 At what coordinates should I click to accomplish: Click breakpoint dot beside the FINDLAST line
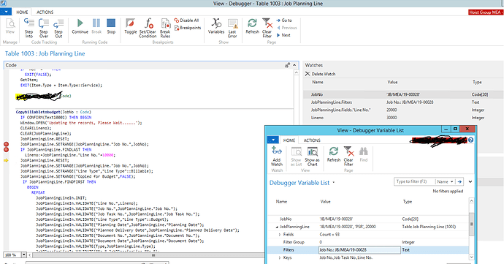point(6,149)
